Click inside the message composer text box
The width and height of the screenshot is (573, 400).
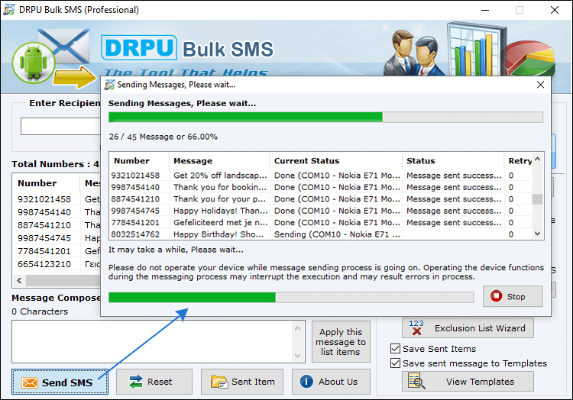pyautogui.click(x=153, y=342)
